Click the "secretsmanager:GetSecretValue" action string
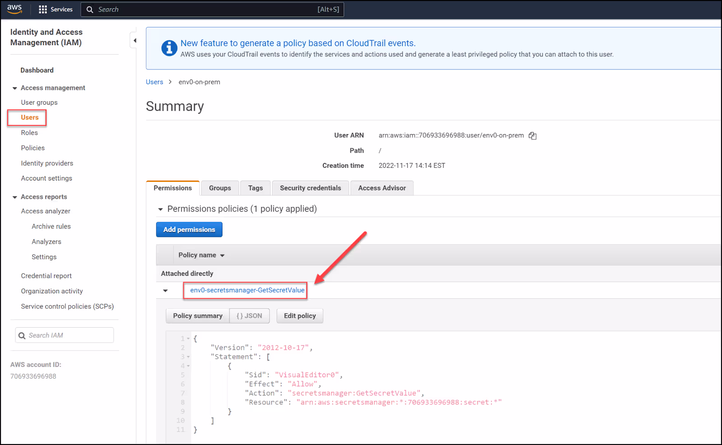Image resolution: width=722 pixels, height=445 pixels. coord(354,393)
